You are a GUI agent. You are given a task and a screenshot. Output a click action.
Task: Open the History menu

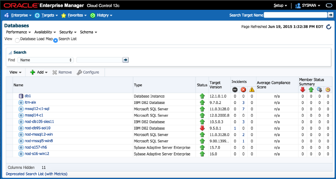tap(105, 15)
